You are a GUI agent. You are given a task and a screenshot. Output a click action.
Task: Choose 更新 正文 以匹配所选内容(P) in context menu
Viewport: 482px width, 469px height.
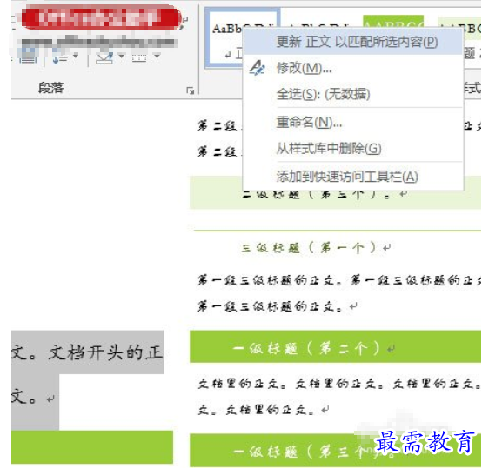(x=353, y=42)
